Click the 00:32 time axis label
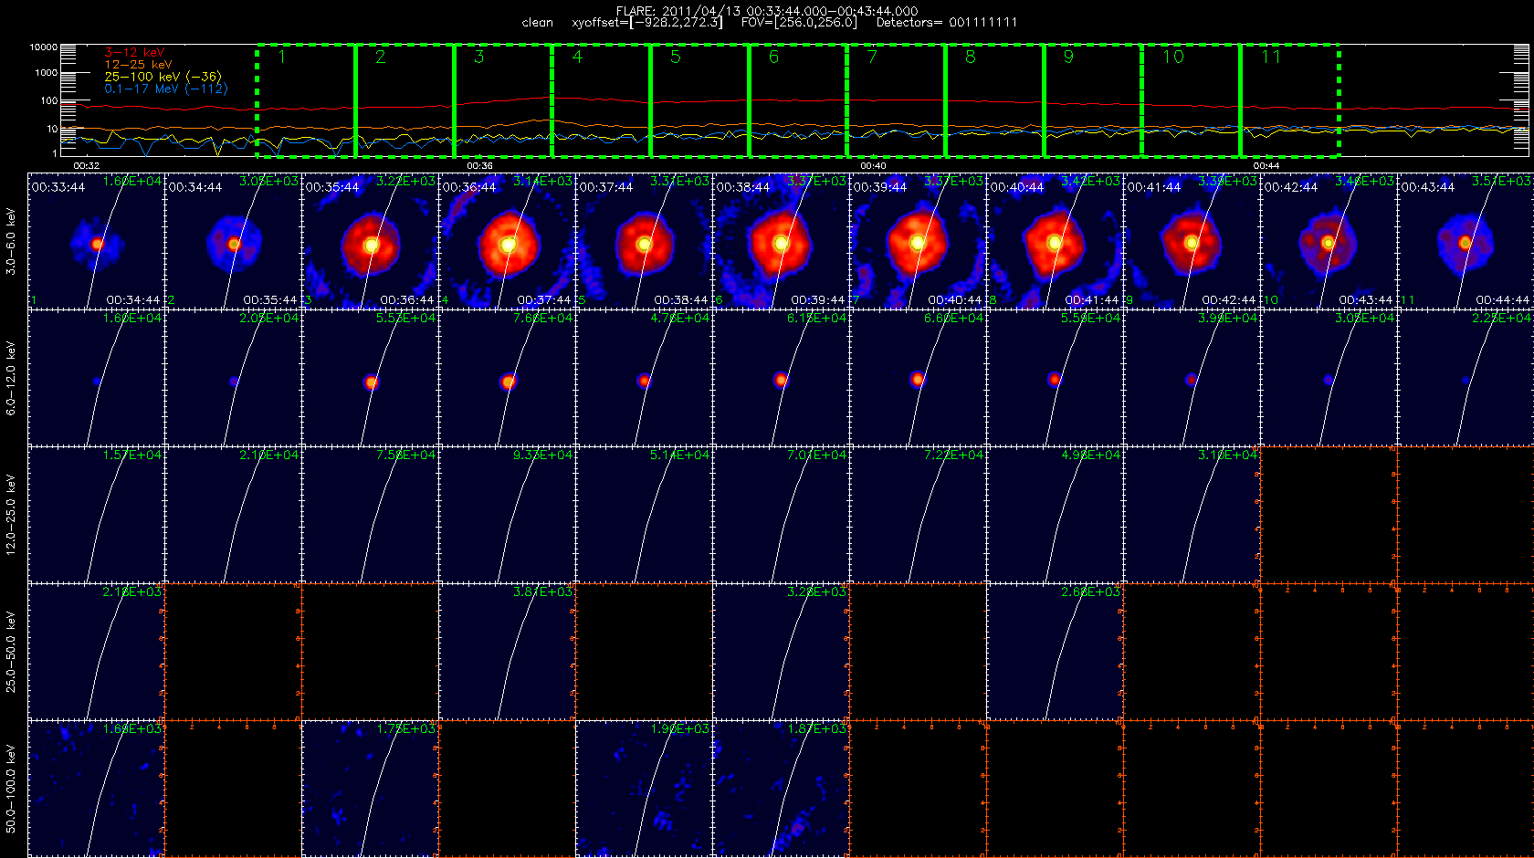 (86, 166)
